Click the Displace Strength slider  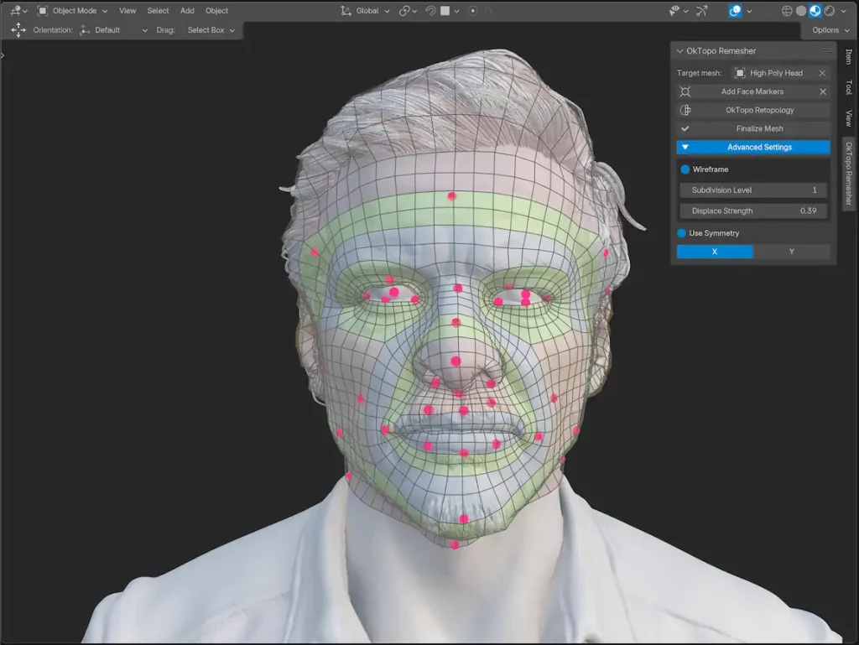pyautogui.click(x=752, y=211)
